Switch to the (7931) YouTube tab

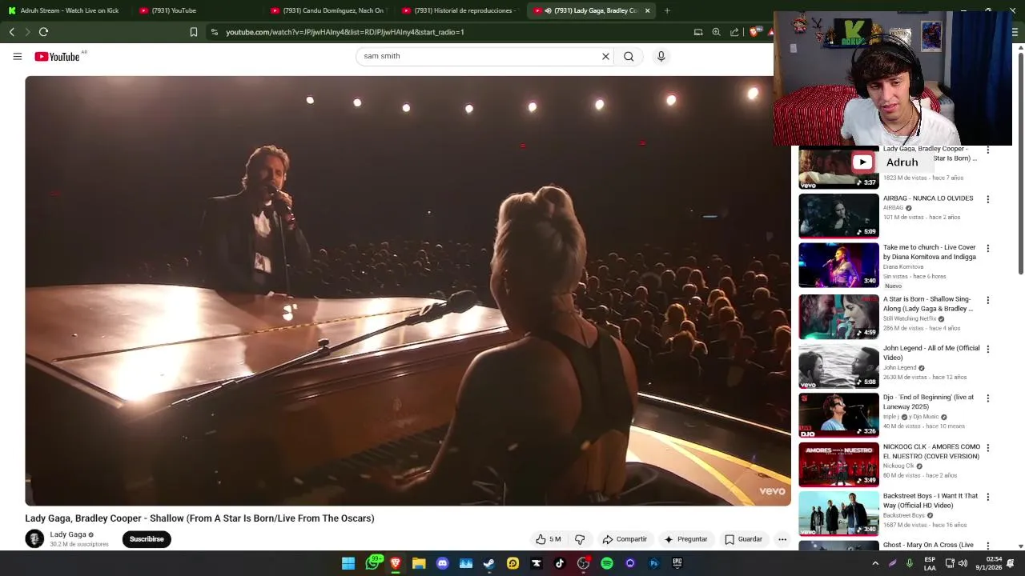pyautogui.click(x=196, y=10)
